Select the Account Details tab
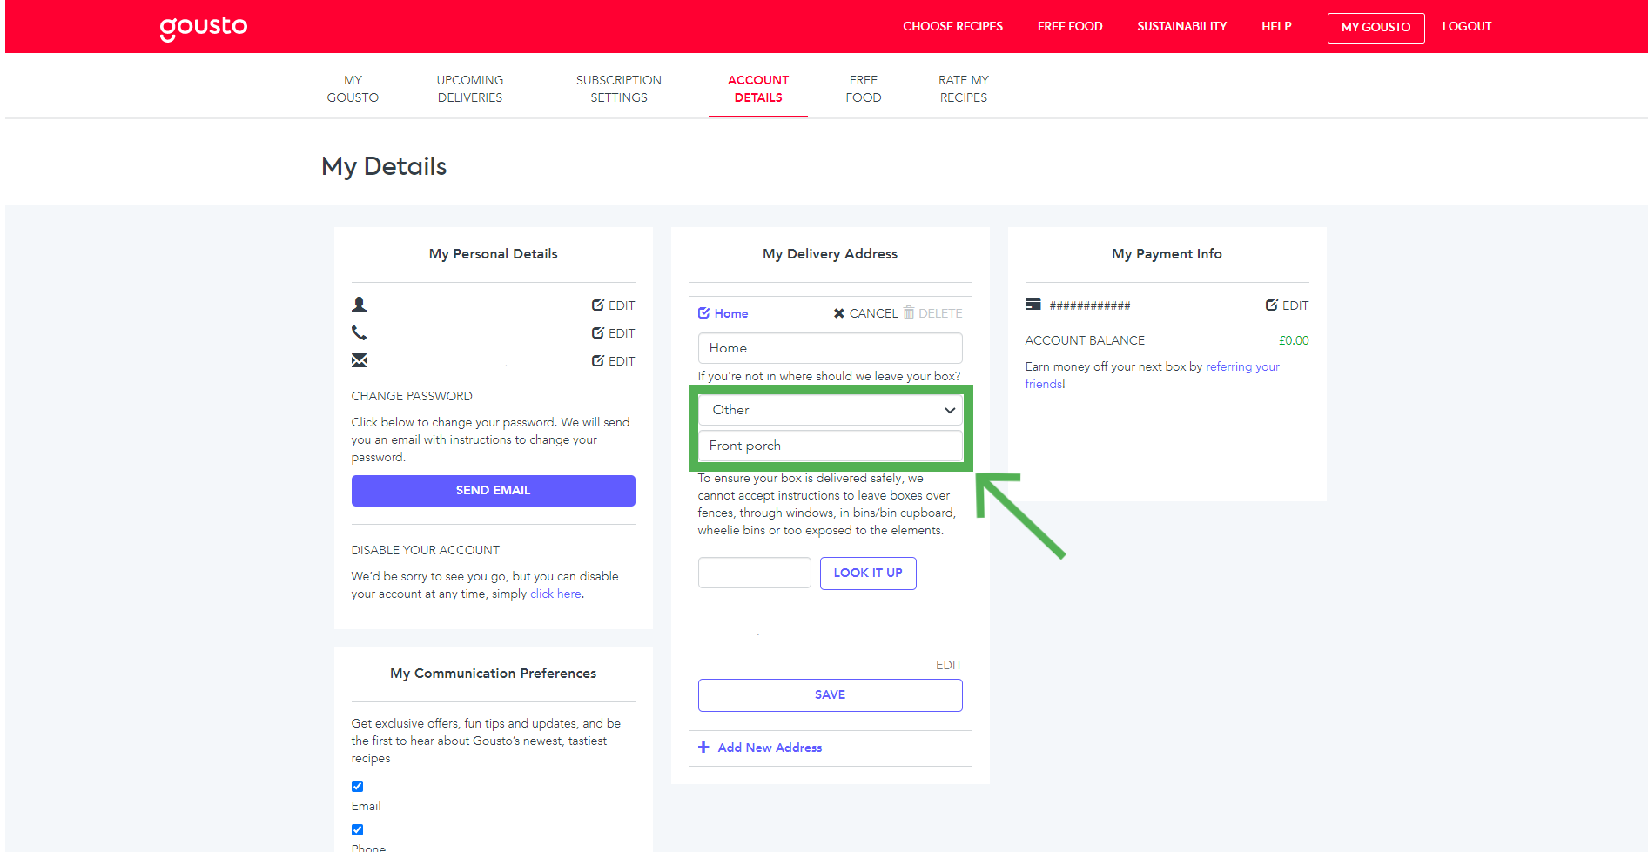1648x852 pixels. point(758,89)
